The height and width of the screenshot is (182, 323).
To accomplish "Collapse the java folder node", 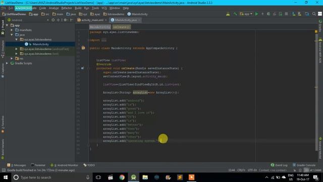I will (12, 35).
